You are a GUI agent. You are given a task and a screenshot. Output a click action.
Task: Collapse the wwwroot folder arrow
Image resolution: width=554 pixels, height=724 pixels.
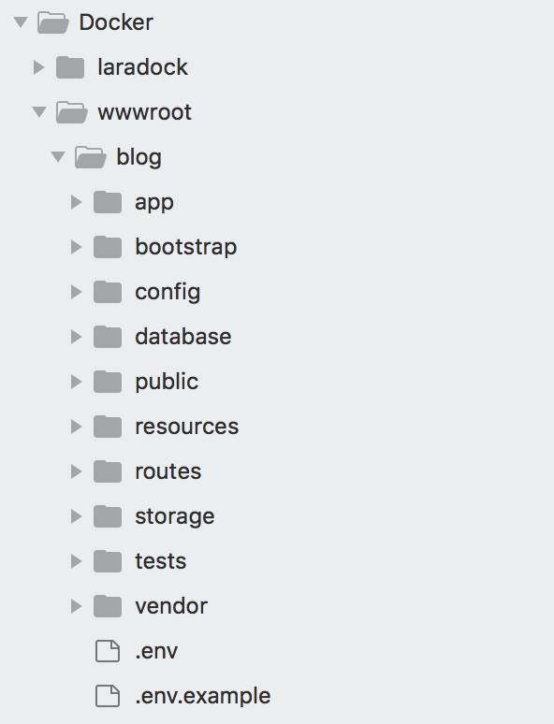[x=39, y=111]
